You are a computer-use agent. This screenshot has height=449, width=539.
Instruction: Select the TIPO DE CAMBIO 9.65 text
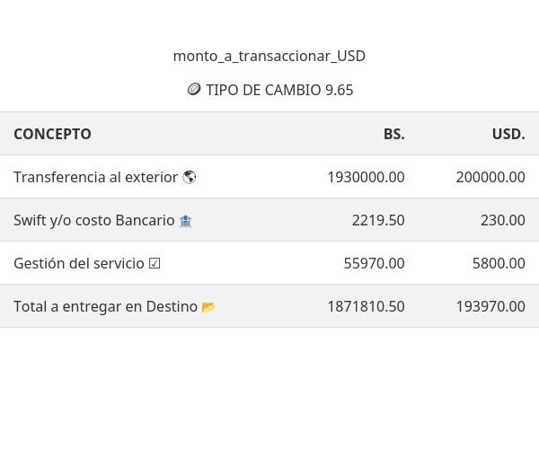coord(279,90)
